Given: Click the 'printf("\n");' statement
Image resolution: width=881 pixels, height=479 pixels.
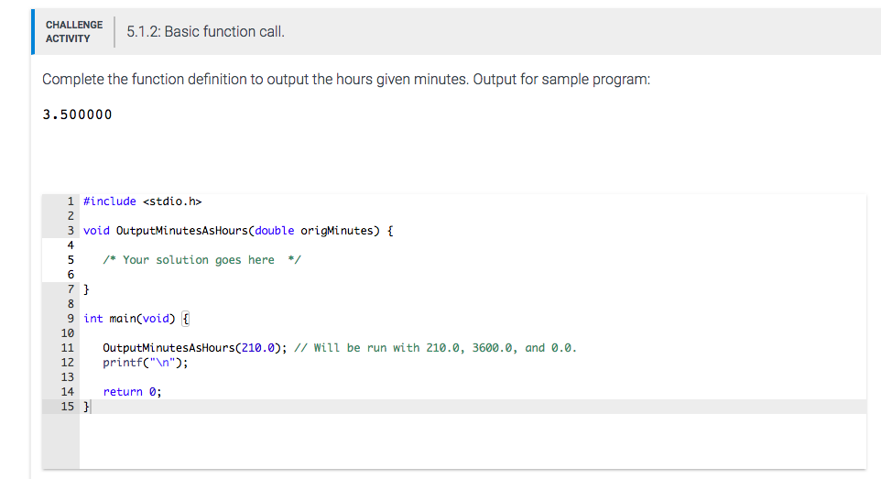Looking at the screenshot, I should [146, 362].
